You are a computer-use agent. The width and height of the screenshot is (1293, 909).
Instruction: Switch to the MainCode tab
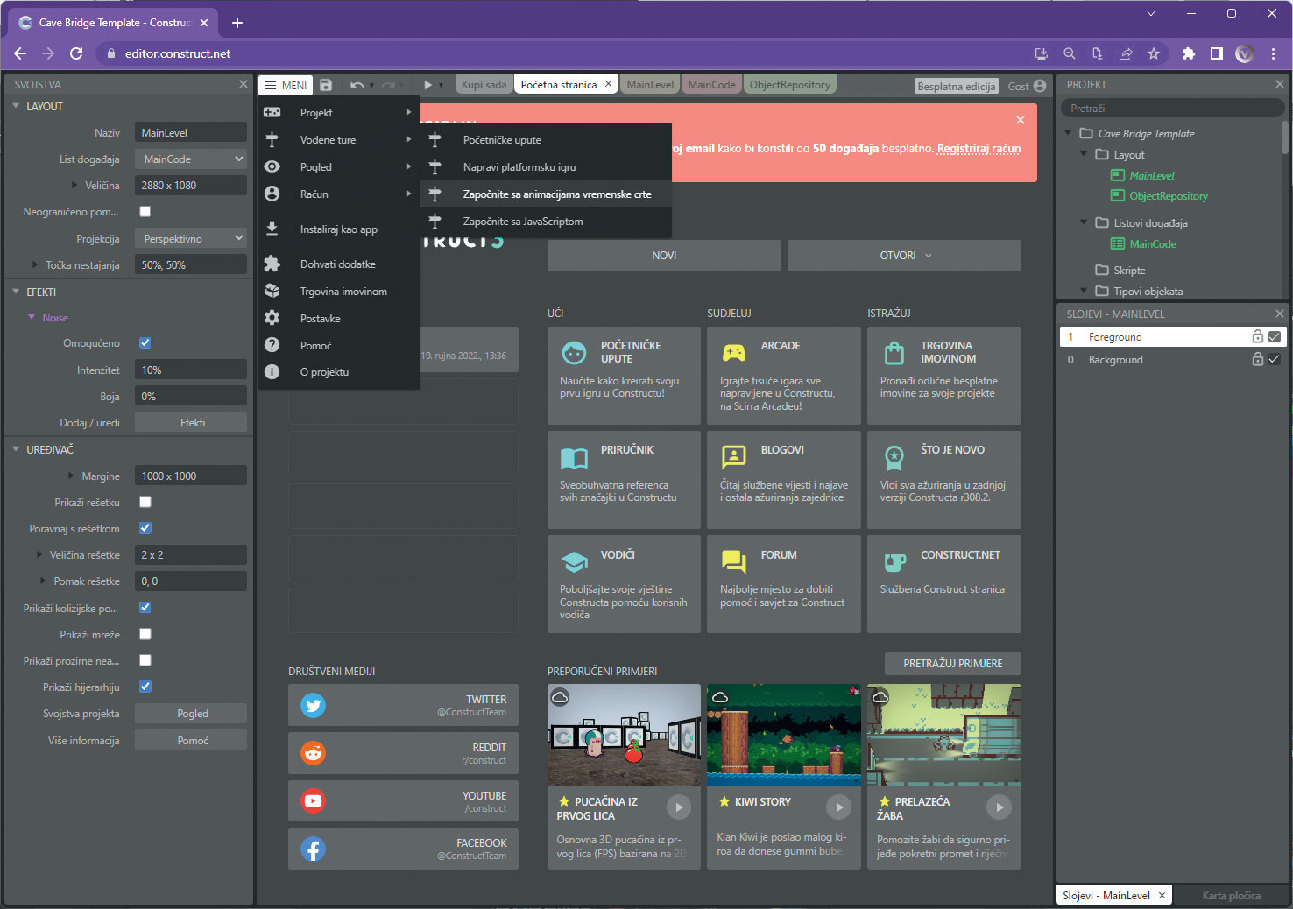[x=711, y=85]
